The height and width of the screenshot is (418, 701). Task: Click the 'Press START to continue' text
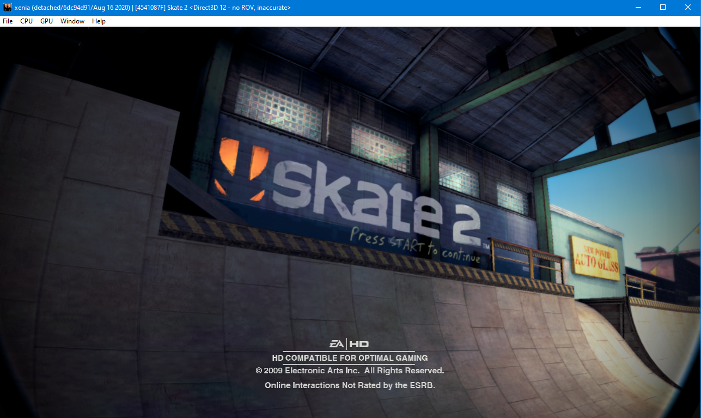coord(416,246)
